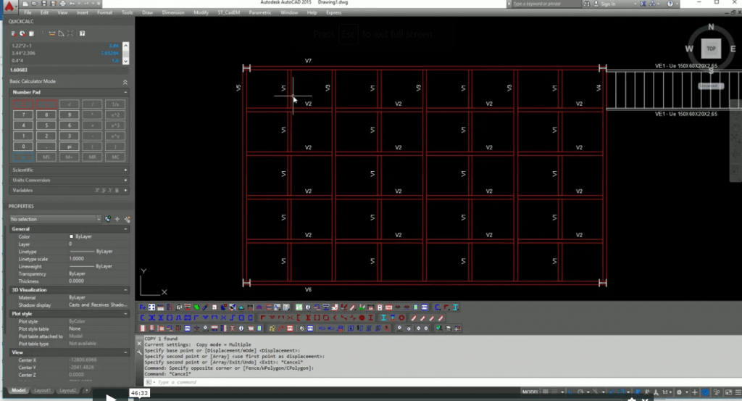
Task: Click the QuickCalc Clear History icon
Action: click(22, 33)
